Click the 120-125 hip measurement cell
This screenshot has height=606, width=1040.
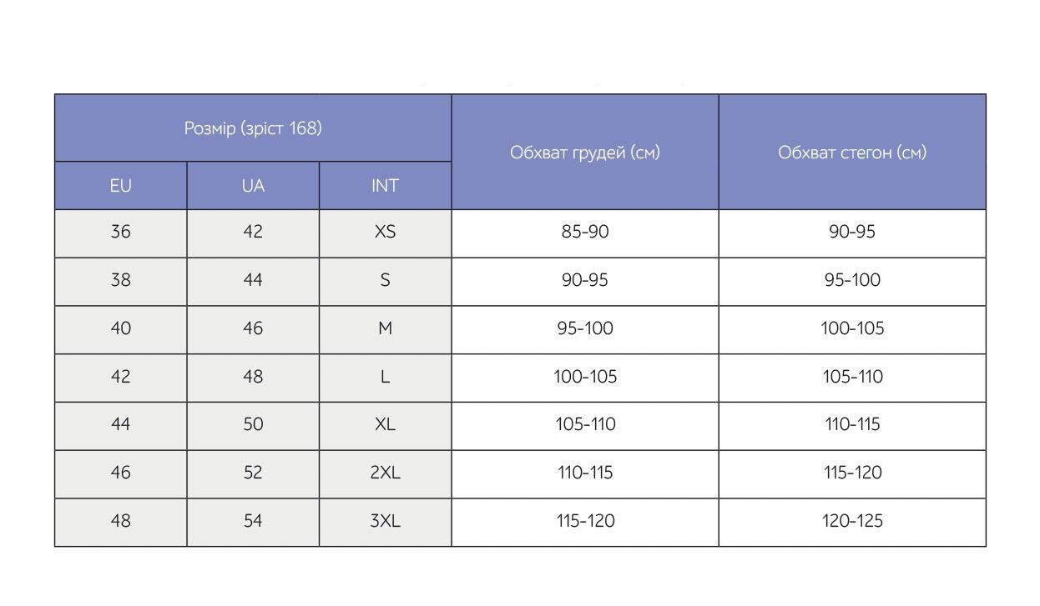(852, 523)
